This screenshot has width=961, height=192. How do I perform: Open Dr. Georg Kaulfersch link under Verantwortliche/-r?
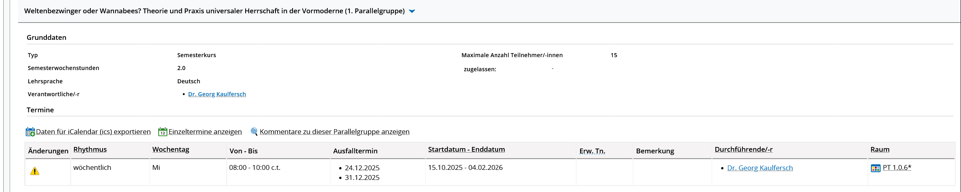point(217,94)
